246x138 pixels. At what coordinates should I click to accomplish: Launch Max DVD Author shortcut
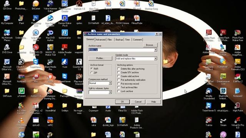point(50,35)
